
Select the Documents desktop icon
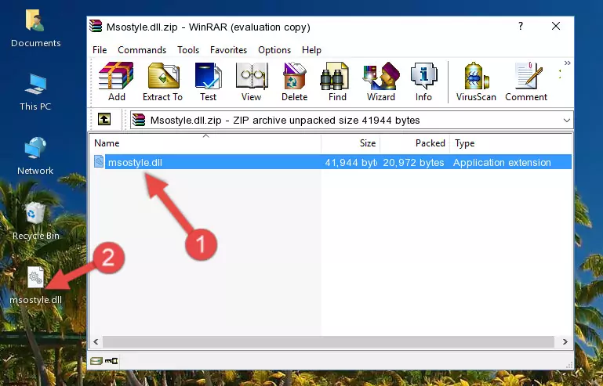(35, 28)
